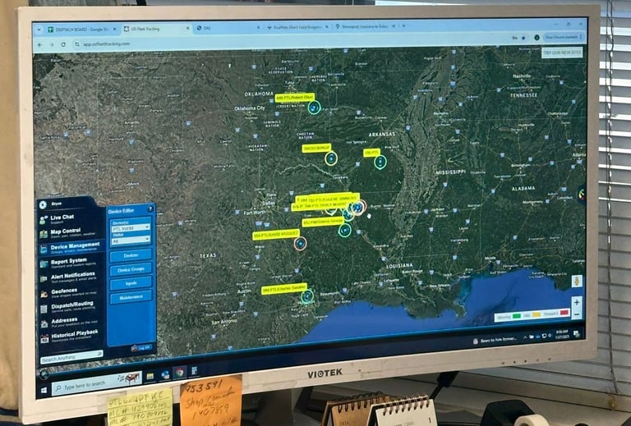Select truck marker below 150 PTL label

point(380,162)
